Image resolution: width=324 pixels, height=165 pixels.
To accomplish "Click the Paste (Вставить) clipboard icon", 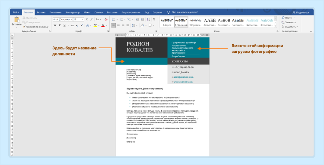I will pyautogui.click(x=17, y=20).
